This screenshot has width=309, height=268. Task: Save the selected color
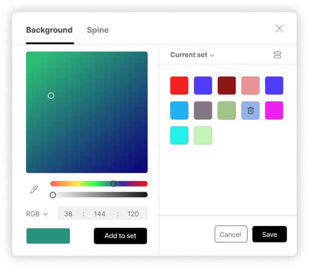pos(269,234)
